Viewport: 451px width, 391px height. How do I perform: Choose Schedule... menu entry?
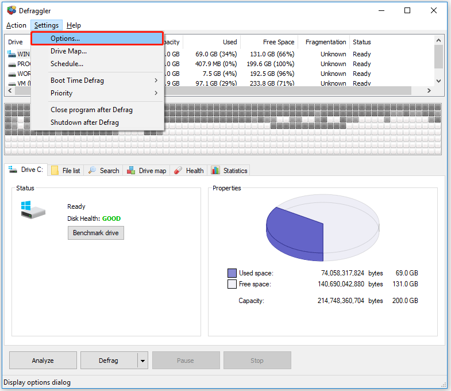97,64
